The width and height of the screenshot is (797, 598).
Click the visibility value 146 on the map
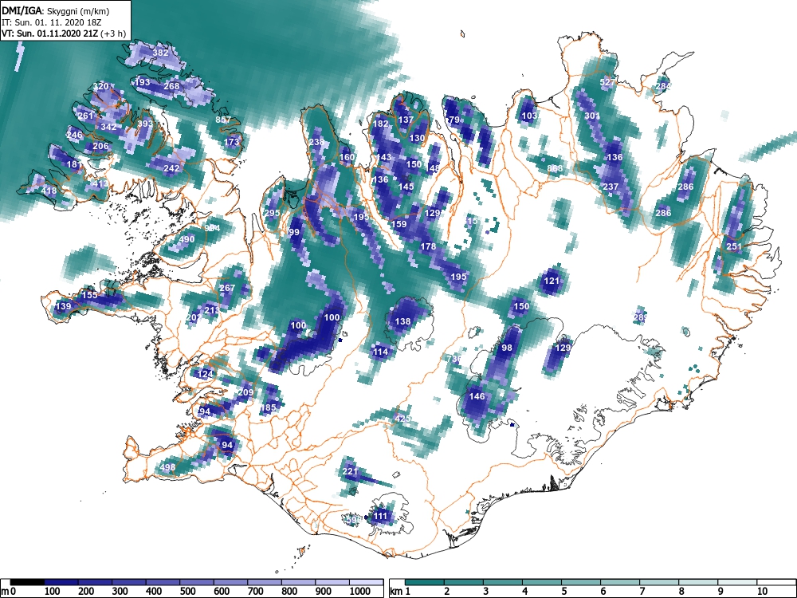pyautogui.click(x=477, y=396)
